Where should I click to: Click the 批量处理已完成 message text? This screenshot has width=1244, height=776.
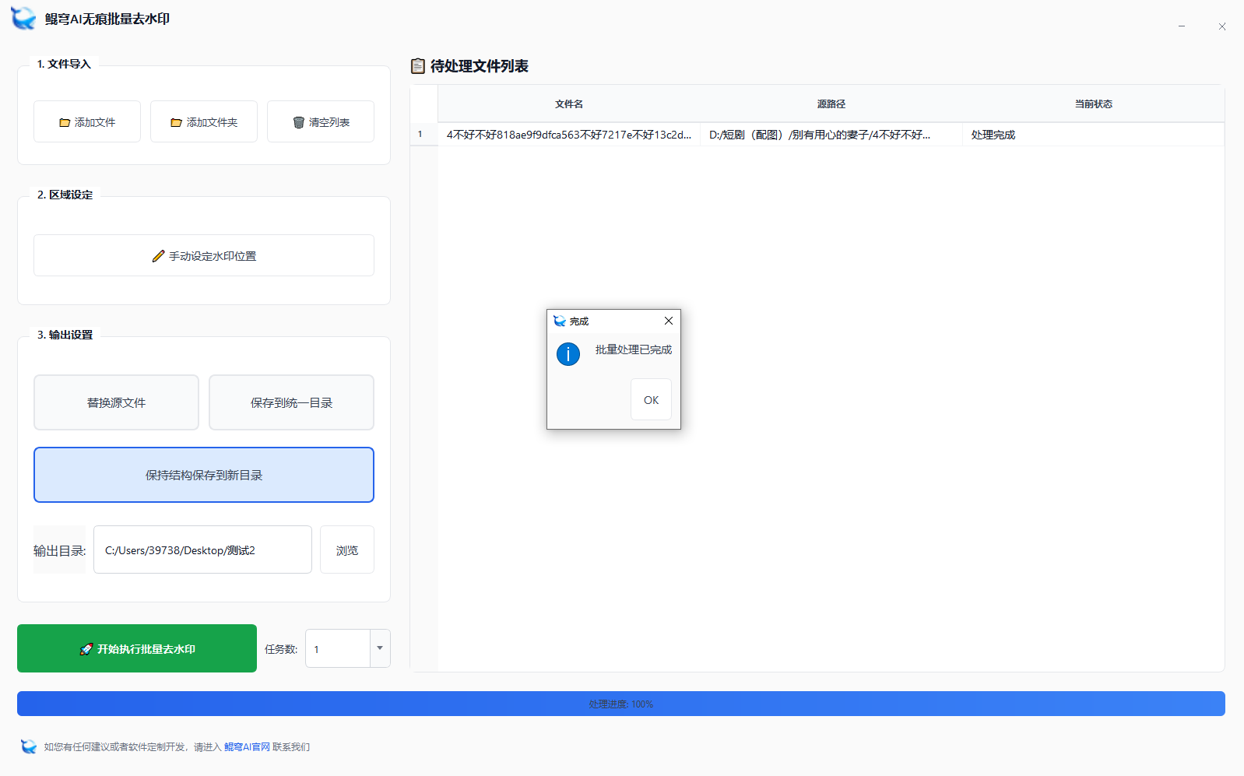click(634, 349)
